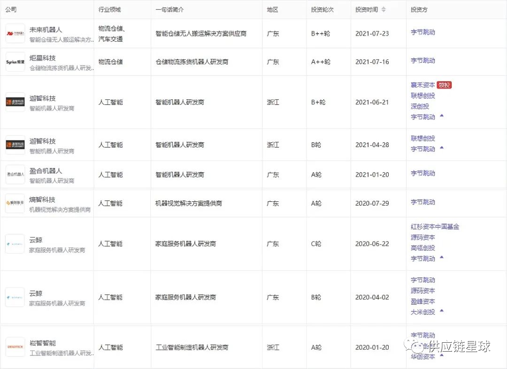The width and height of the screenshot is (507, 369).
Task: Open the 盈合机器人 company logo
Action: [x=15, y=174]
